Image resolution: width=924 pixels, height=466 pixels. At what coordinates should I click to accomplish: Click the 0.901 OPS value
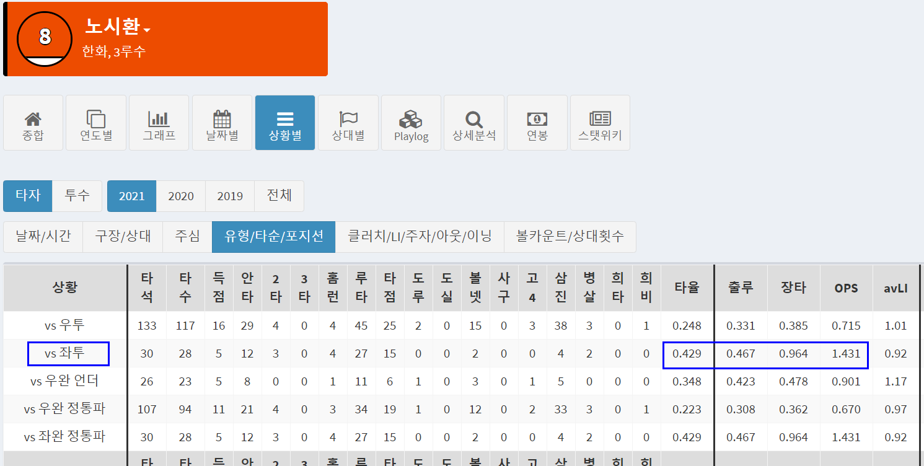(846, 382)
